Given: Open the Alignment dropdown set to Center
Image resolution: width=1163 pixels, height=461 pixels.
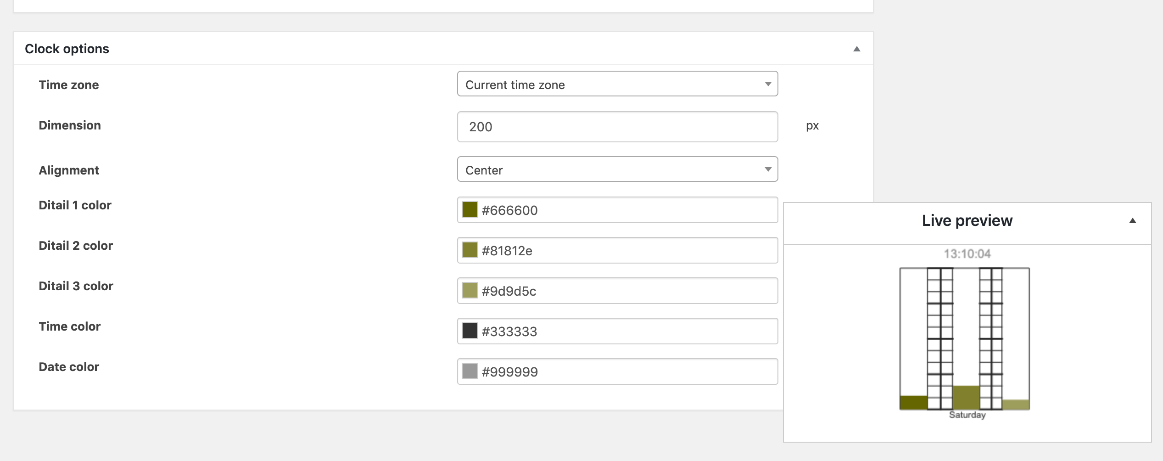Looking at the screenshot, I should tap(617, 169).
